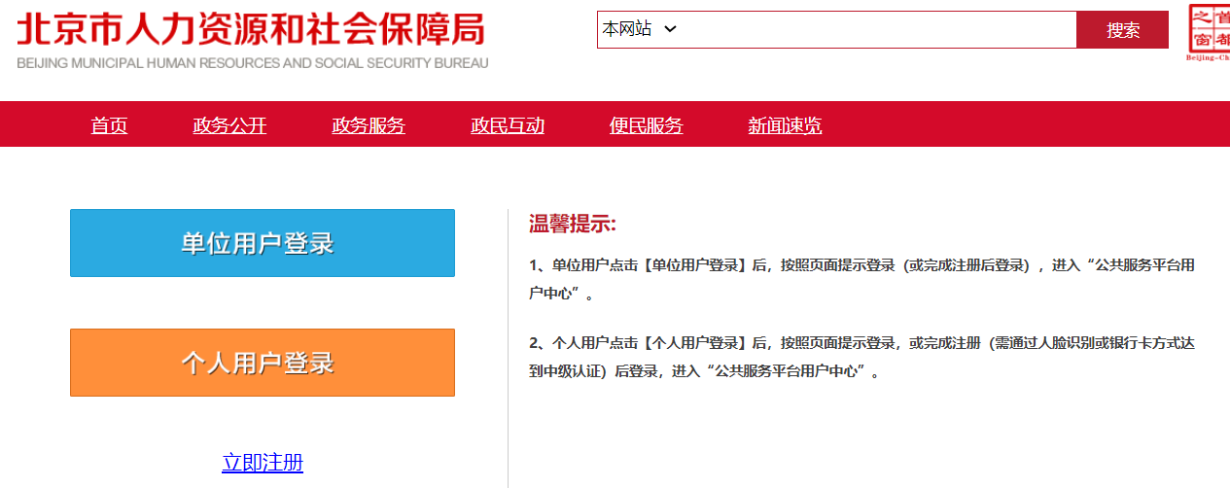Focus the site search text field

point(877,29)
